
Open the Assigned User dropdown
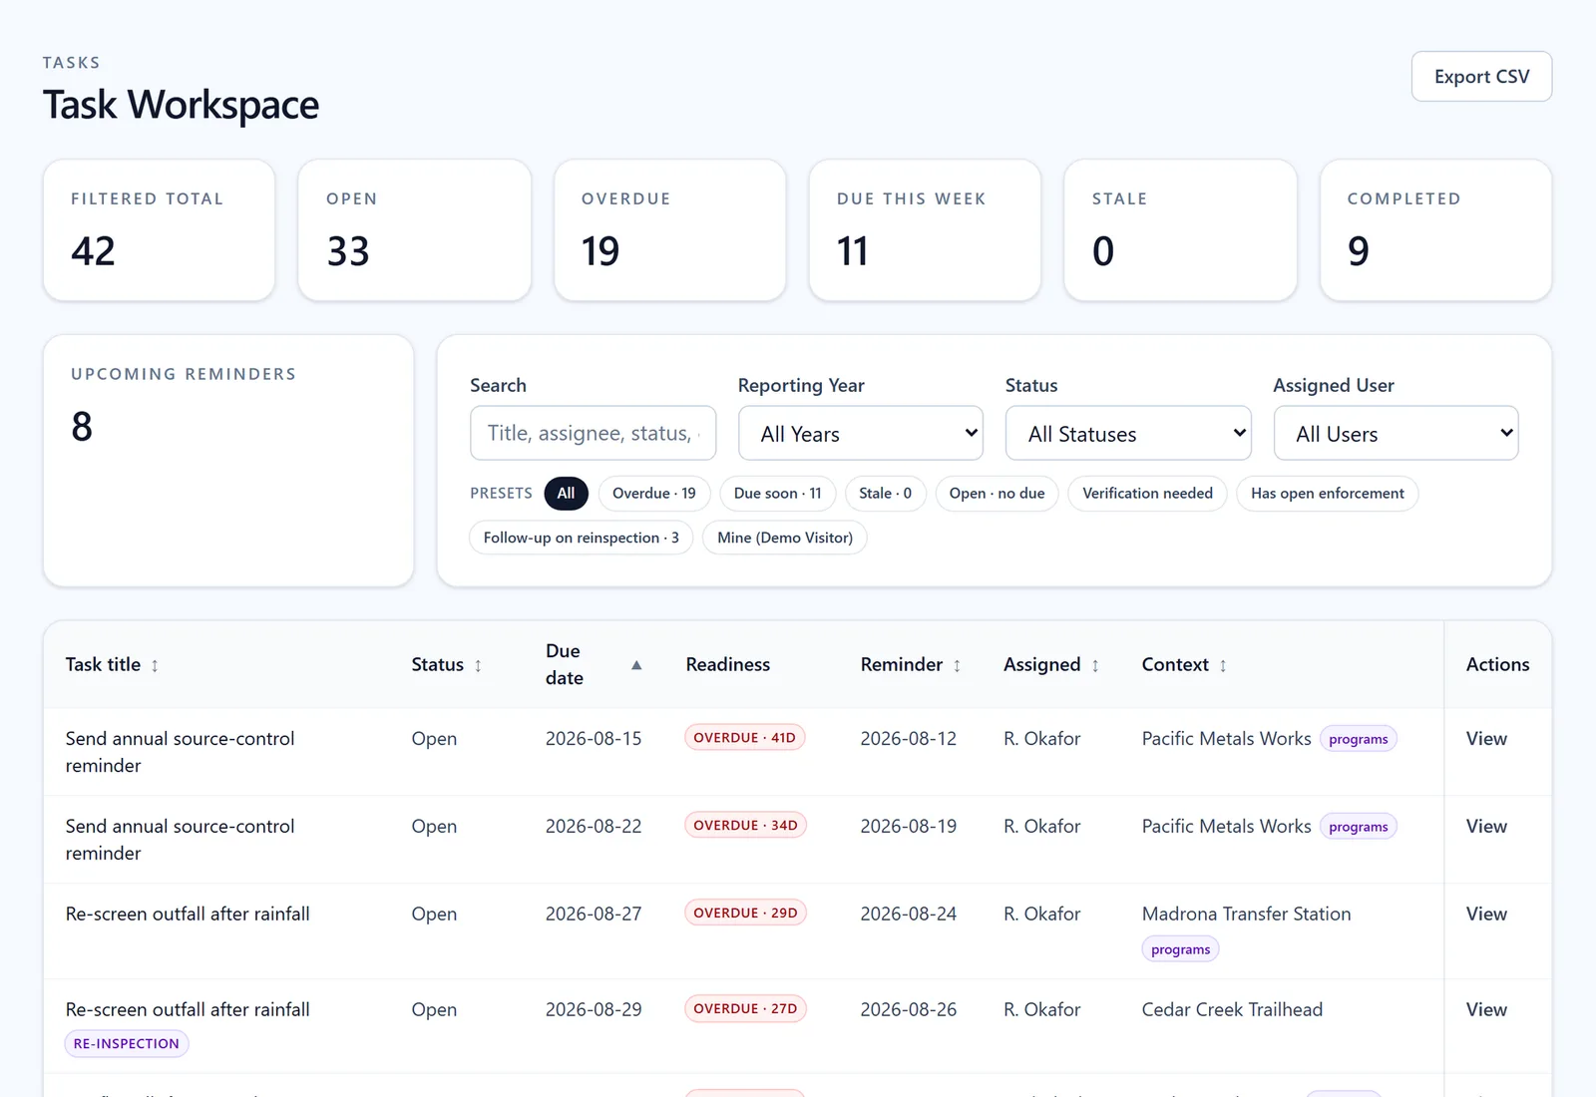pyautogui.click(x=1396, y=433)
